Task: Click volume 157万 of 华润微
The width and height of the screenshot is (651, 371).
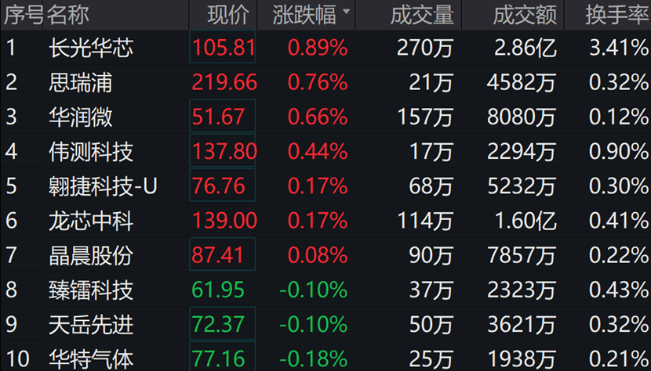Action: 425,117
